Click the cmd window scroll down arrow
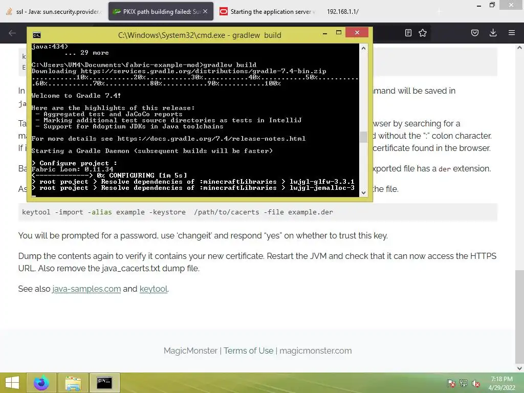Viewport: 524px width, 393px height. (x=364, y=192)
